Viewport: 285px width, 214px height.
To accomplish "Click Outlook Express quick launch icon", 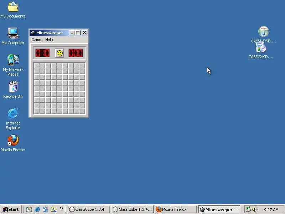I will [46, 209].
